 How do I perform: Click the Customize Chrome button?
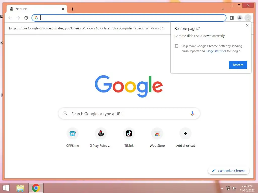tap(229, 171)
